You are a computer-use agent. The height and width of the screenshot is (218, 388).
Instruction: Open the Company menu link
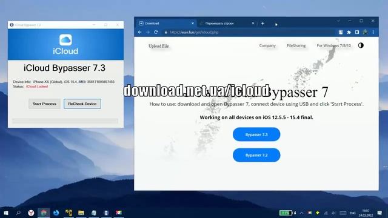coord(267,45)
